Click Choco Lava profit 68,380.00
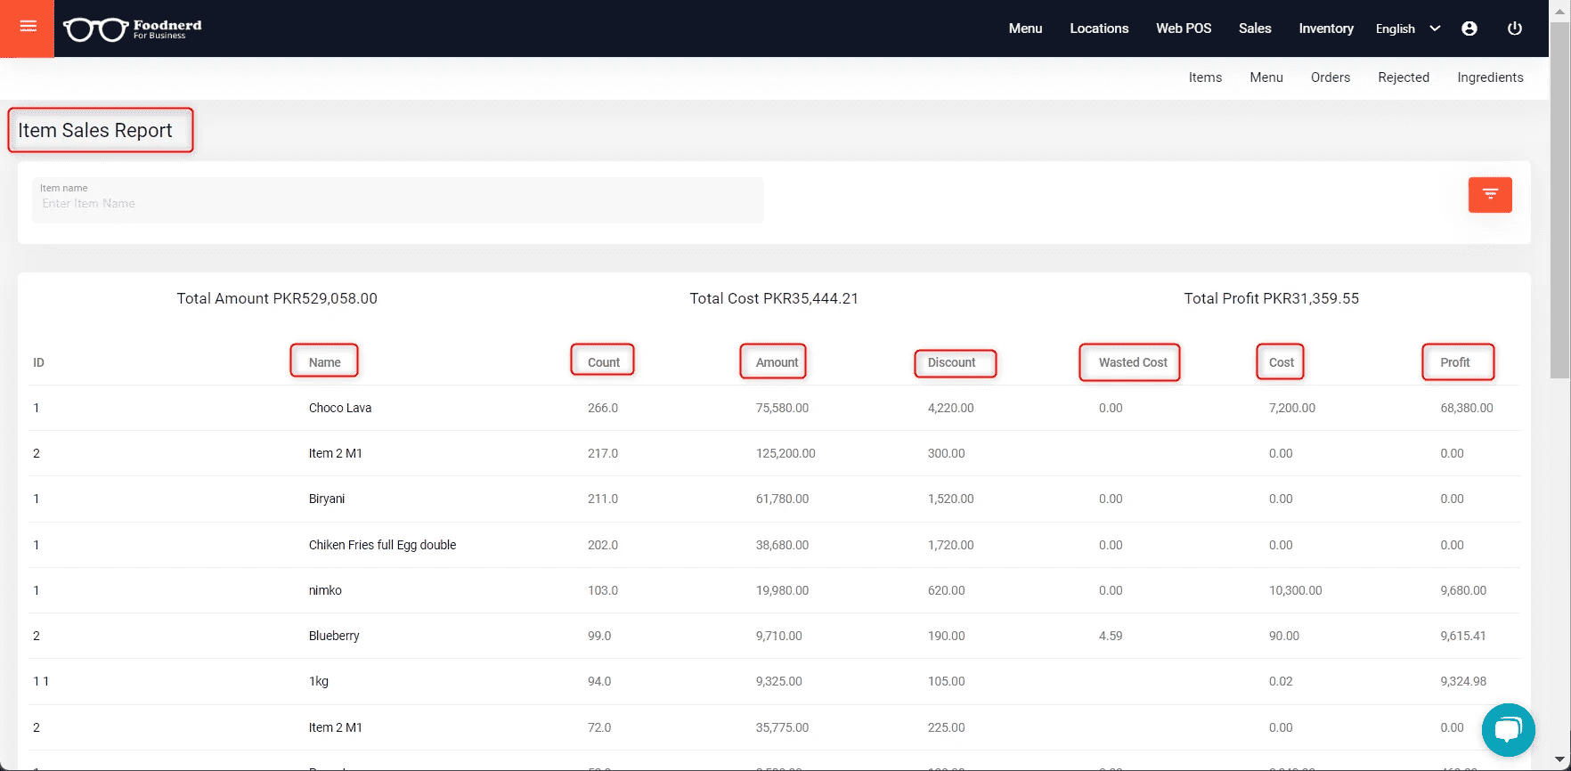 pyautogui.click(x=1467, y=408)
